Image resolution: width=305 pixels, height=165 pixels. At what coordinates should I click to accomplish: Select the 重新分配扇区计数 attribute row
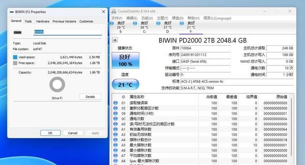pos(201,108)
